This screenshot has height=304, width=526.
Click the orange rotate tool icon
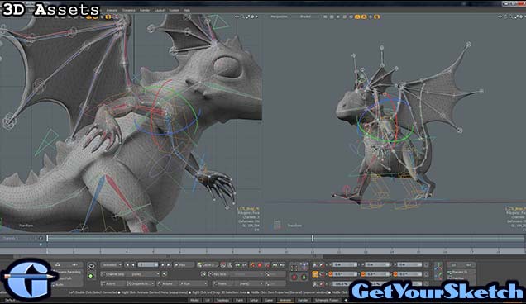coord(315,273)
